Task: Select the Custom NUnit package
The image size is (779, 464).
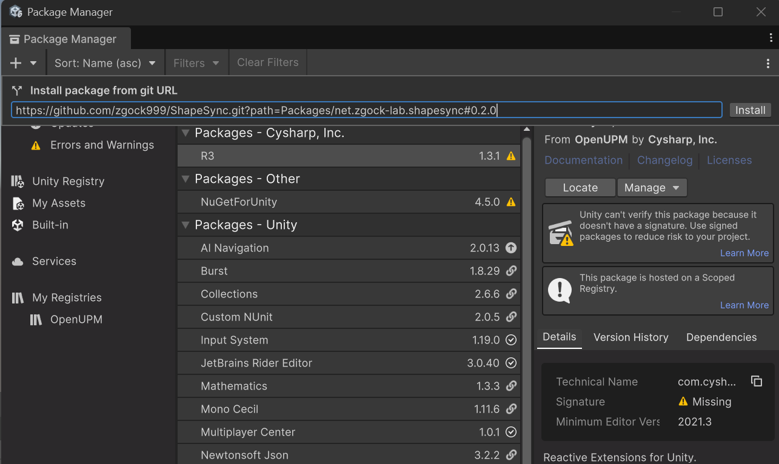Action: click(349, 317)
